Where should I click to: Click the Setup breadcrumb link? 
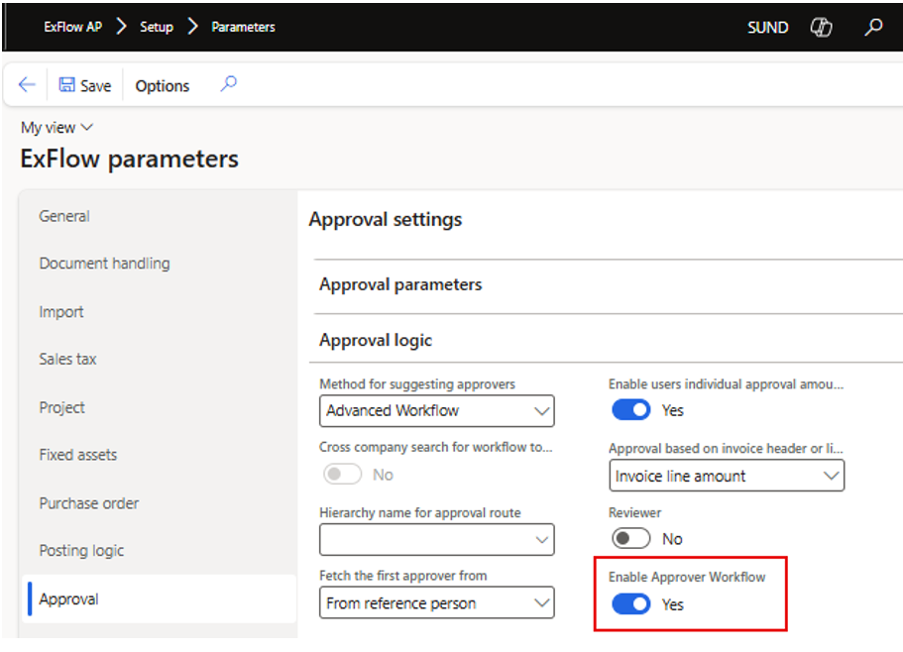[x=157, y=27]
